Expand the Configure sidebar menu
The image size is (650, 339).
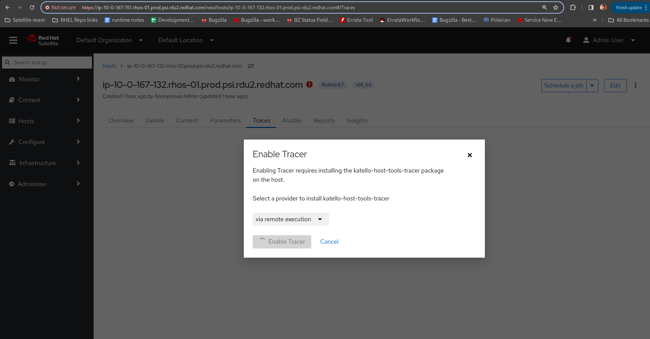(x=47, y=142)
